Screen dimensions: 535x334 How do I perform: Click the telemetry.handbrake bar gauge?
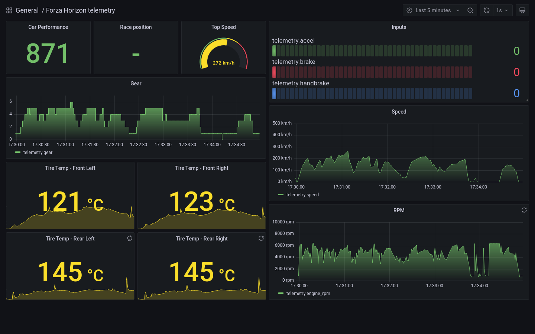[372, 94]
